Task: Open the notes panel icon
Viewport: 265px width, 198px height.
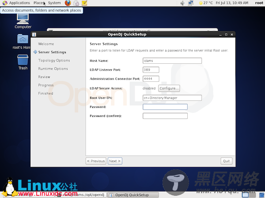Action: click(x=84, y=3)
